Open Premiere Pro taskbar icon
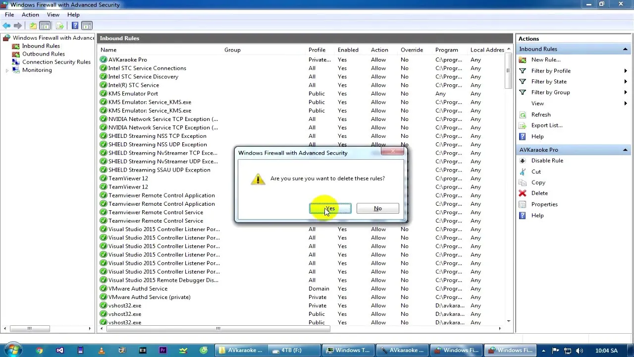The width and height of the screenshot is (634, 357). 163,351
